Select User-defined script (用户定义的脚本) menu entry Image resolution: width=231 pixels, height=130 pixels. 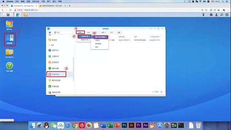pos(101,37)
